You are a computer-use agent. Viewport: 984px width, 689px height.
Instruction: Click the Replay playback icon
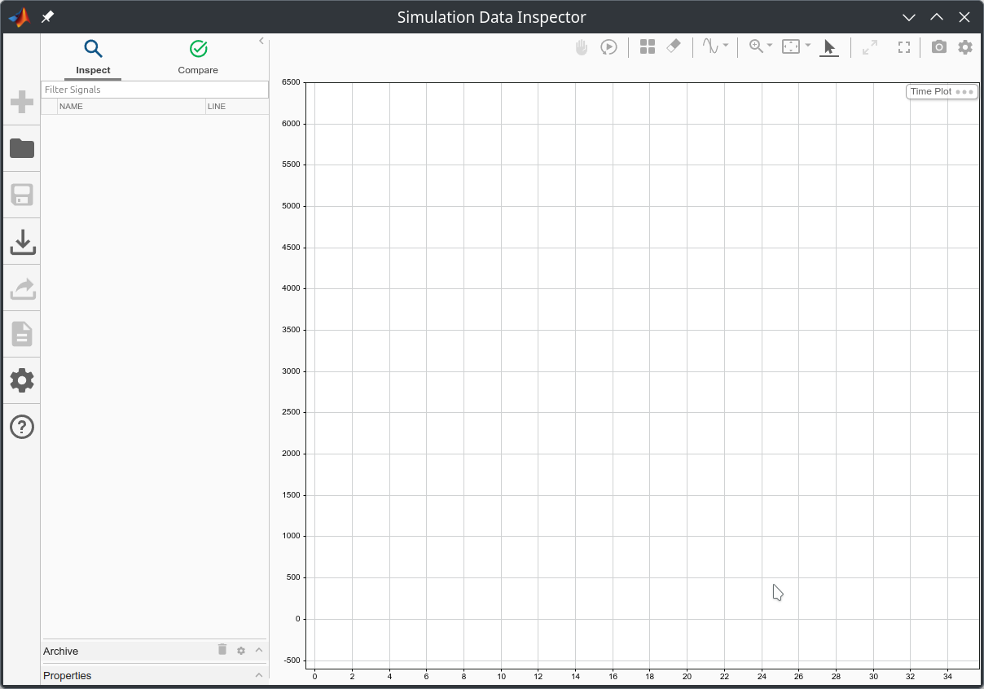[608, 47]
